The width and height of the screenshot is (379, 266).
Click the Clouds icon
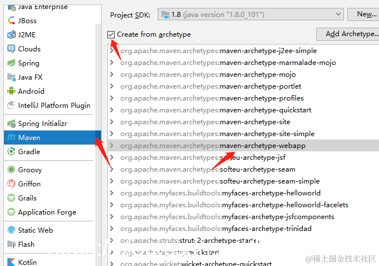point(11,49)
